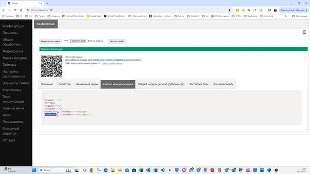The height and width of the screenshot is (174, 310).
Task: Click the "singleton":true line in editor
Action: (53, 106)
